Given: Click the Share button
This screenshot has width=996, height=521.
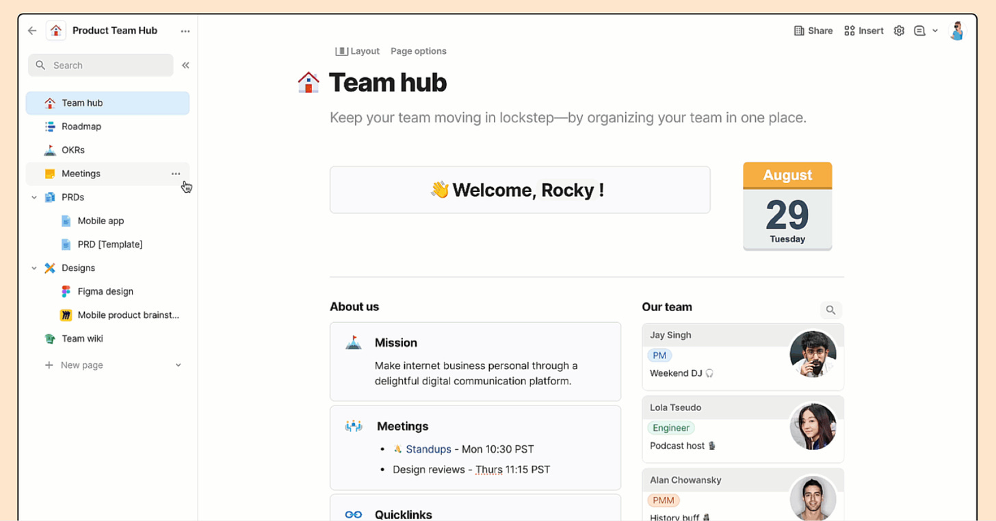Looking at the screenshot, I should [813, 31].
